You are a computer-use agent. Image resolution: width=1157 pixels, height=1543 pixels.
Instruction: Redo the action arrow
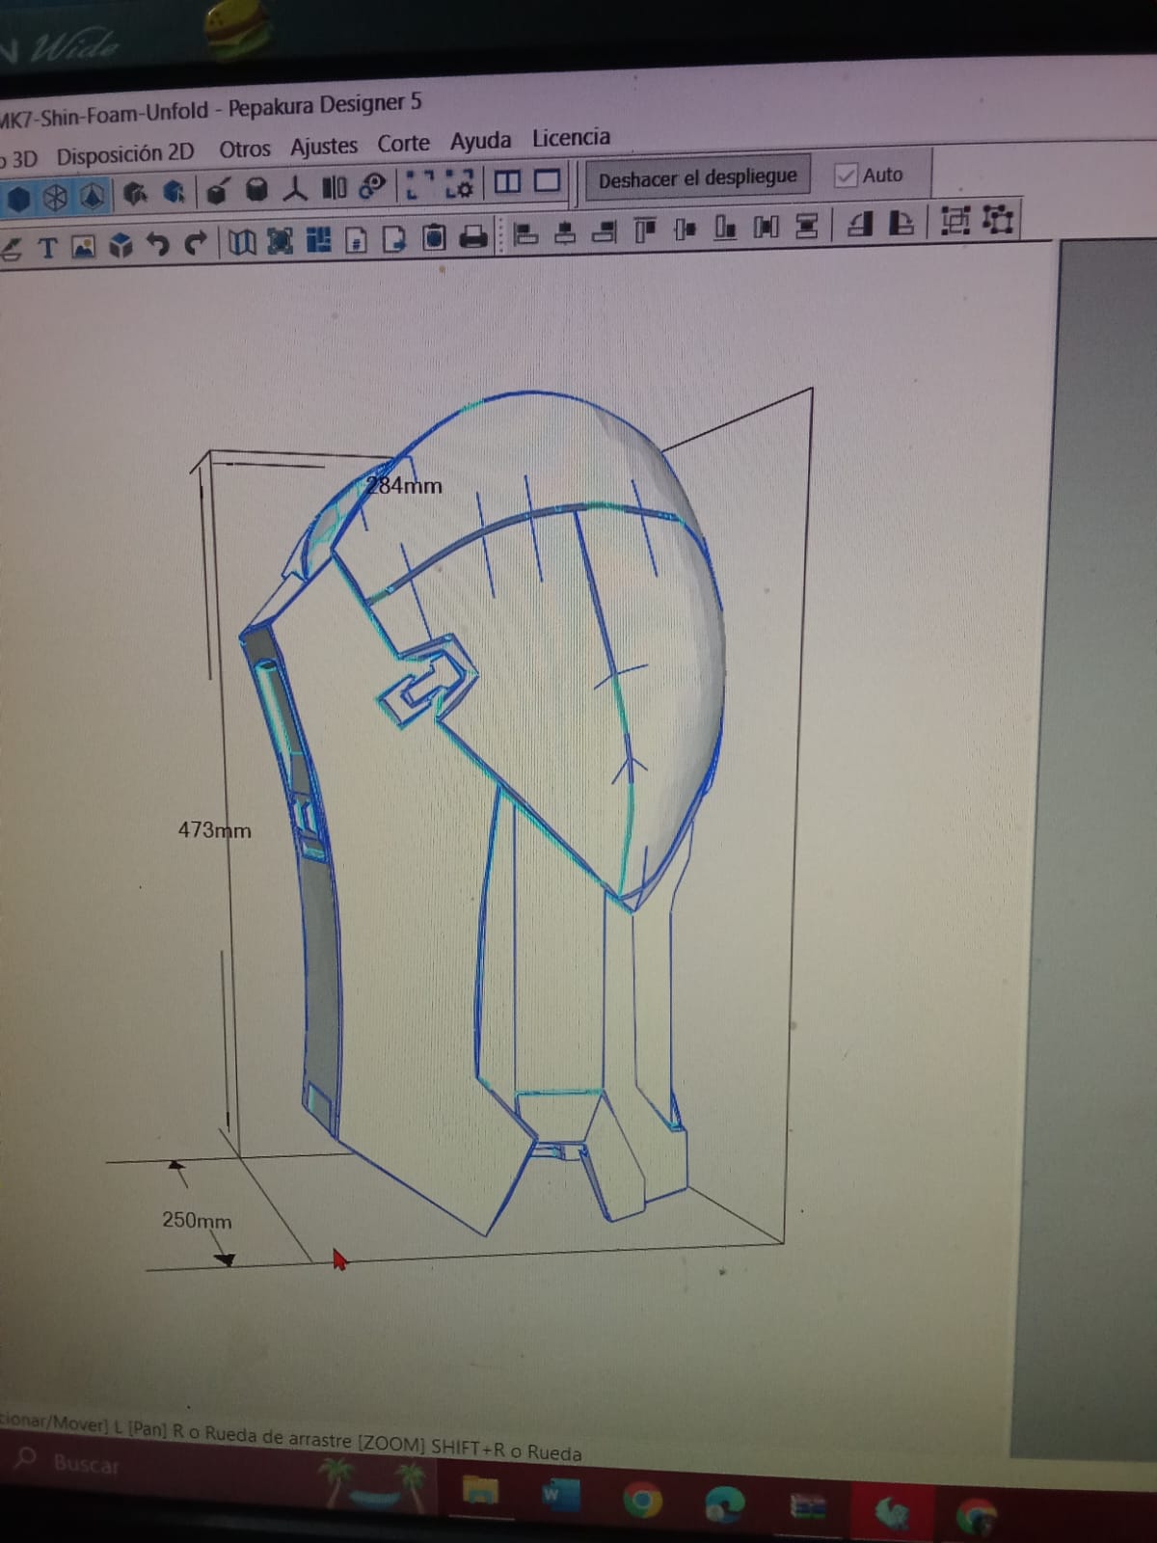tap(196, 243)
